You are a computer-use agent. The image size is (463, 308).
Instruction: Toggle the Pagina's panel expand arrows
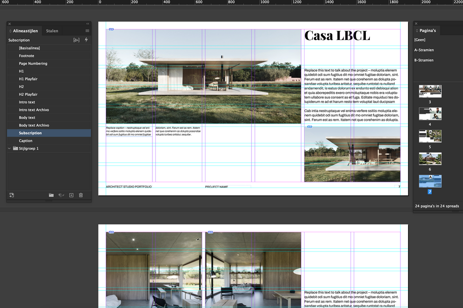(417, 31)
